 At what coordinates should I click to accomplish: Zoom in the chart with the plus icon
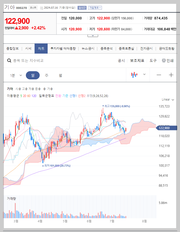(172, 75)
